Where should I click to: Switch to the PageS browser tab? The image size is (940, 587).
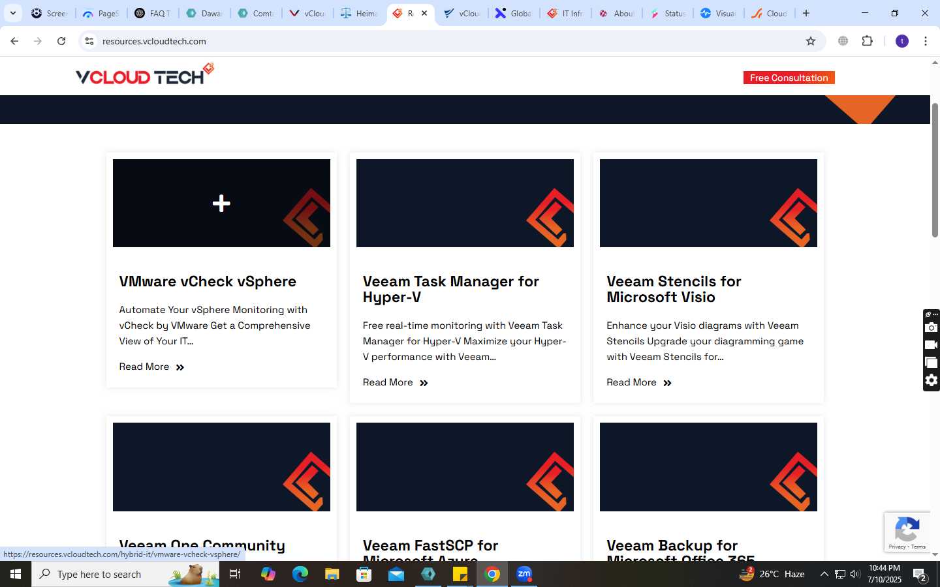click(101, 13)
